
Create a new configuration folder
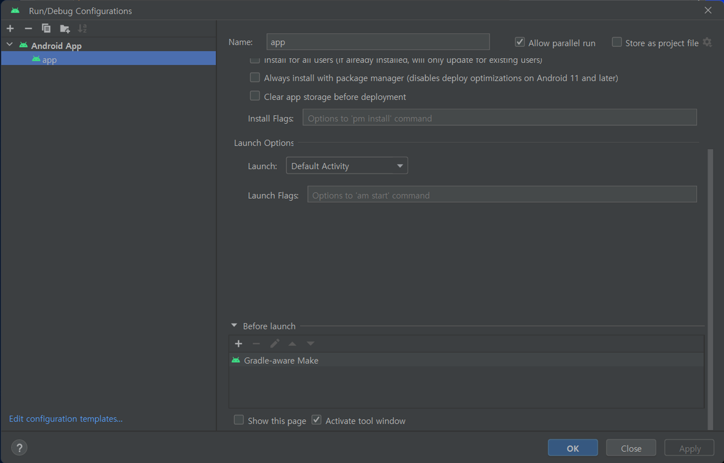65,29
